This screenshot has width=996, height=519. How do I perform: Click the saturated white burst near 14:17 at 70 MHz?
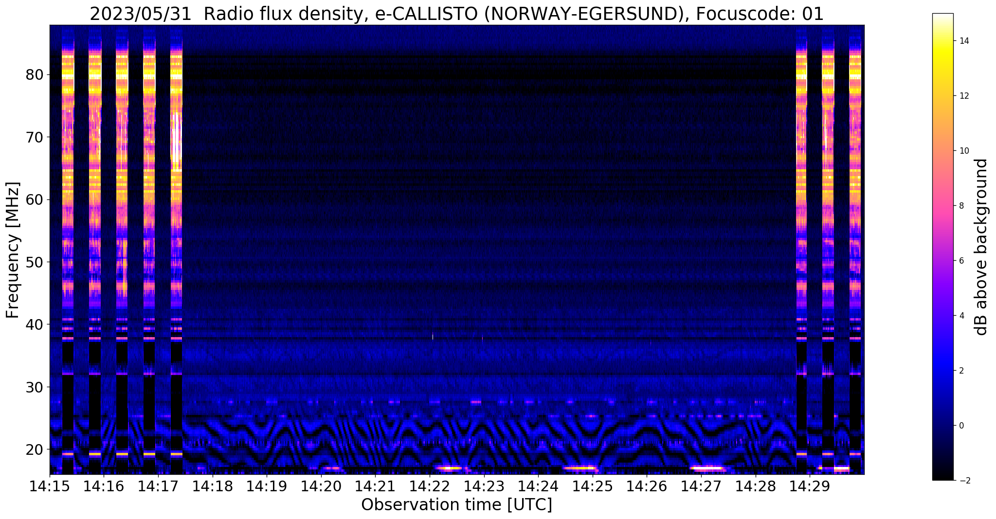point(177,141)
